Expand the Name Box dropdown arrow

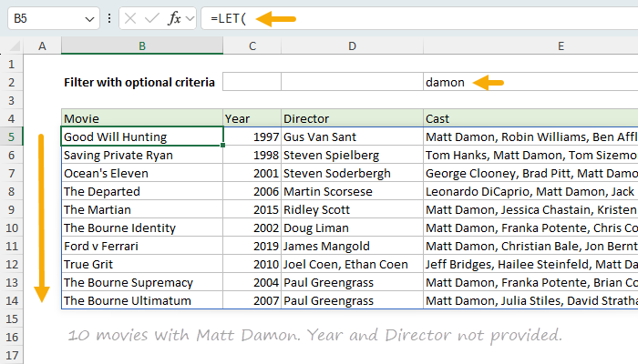click(89, 19)
